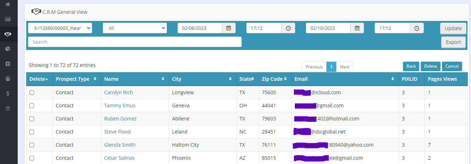Viewport: 471px width, 164px height.
Task: Sort table by Zip Code column
Action: click(274, 79)
